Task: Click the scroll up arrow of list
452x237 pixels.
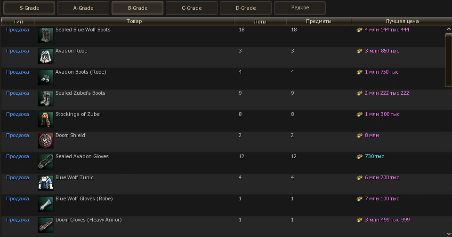Action: coord(448,30)
